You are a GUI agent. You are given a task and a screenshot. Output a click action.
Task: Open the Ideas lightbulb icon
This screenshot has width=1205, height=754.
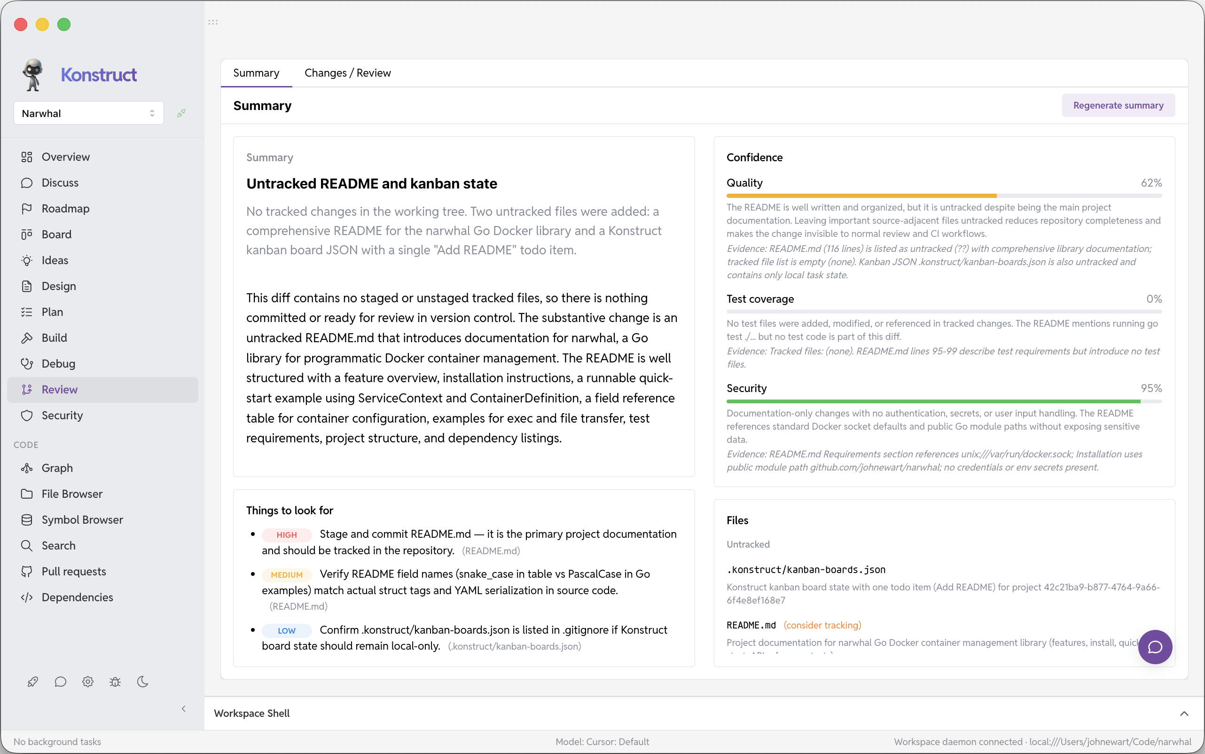pyautogui.click(x=27, y=260)
